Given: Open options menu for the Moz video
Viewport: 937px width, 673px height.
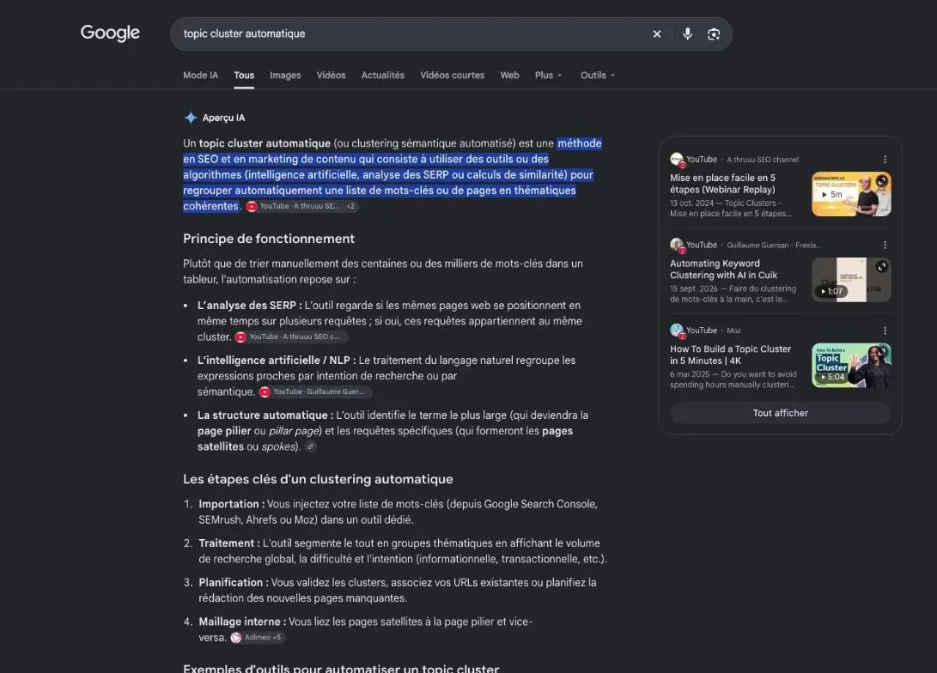Looking at the screenshot, I should [x=885, y=330].
